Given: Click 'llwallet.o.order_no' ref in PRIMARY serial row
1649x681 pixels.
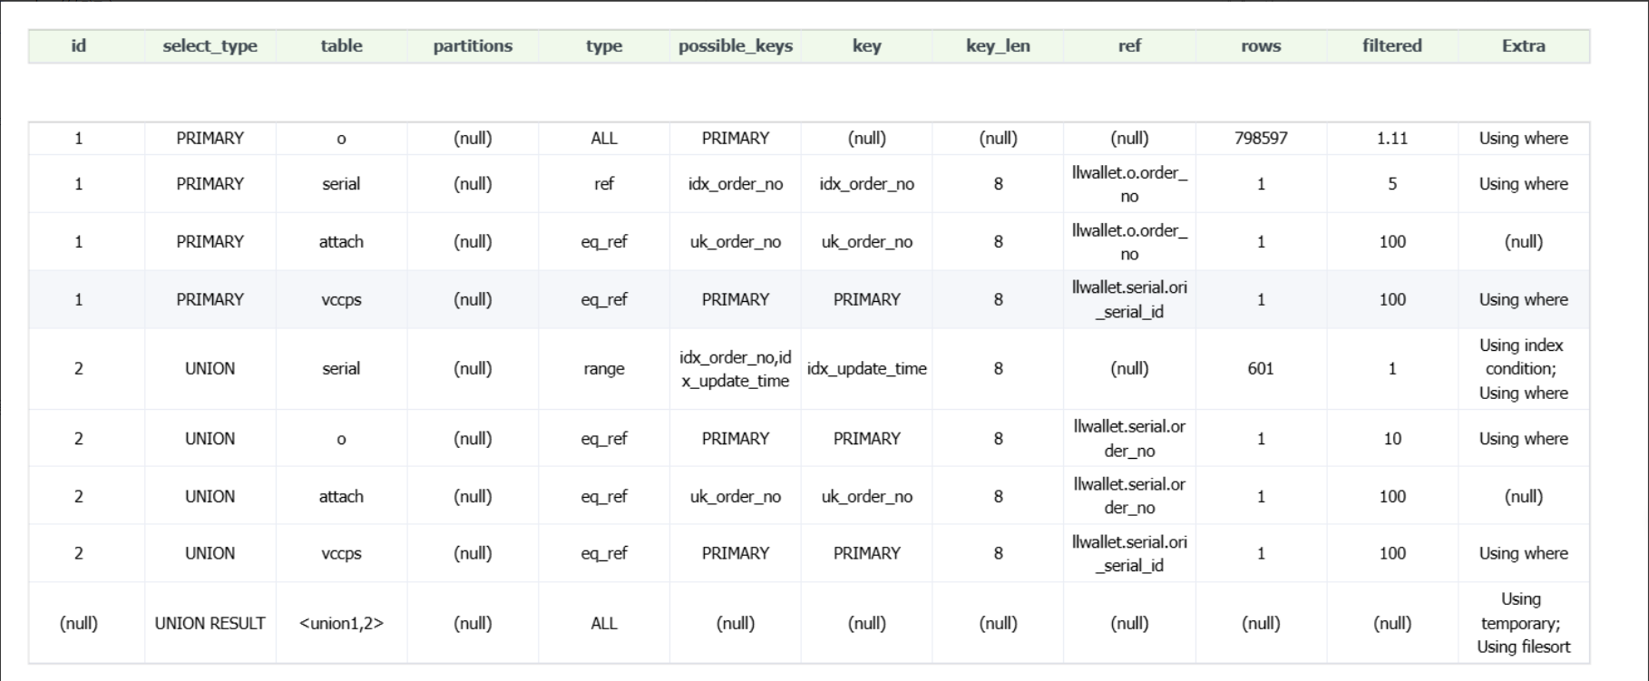Looking at the screenshot, I should point(1129,184).
